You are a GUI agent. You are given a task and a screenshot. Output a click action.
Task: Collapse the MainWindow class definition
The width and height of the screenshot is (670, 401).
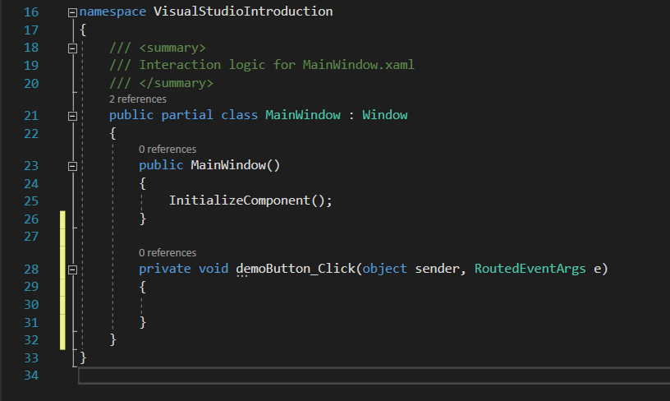(73, 116)
